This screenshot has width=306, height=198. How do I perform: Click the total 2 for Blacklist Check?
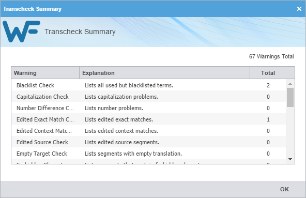(268, 85)
